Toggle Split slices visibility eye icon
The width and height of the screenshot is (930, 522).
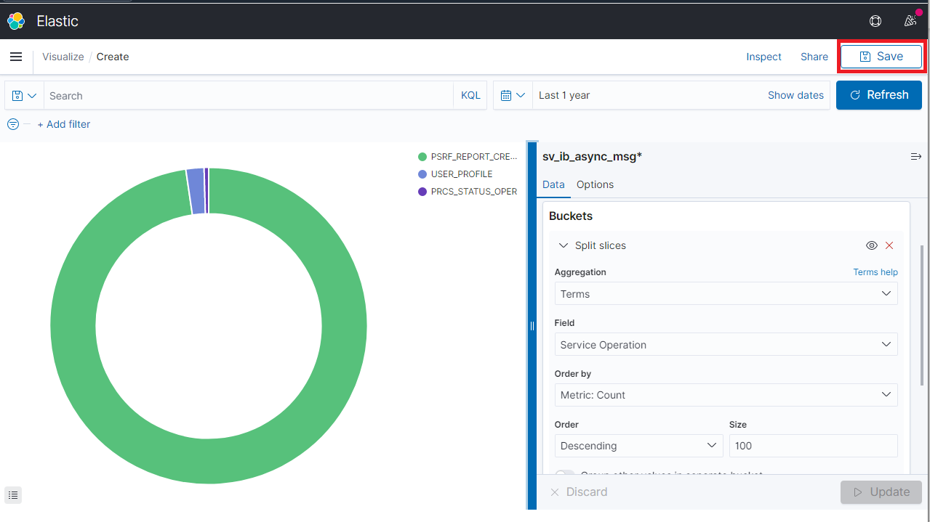tap(872, 245)
